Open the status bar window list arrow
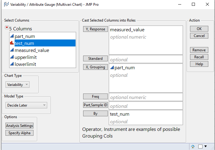 [x=205, y=146]
